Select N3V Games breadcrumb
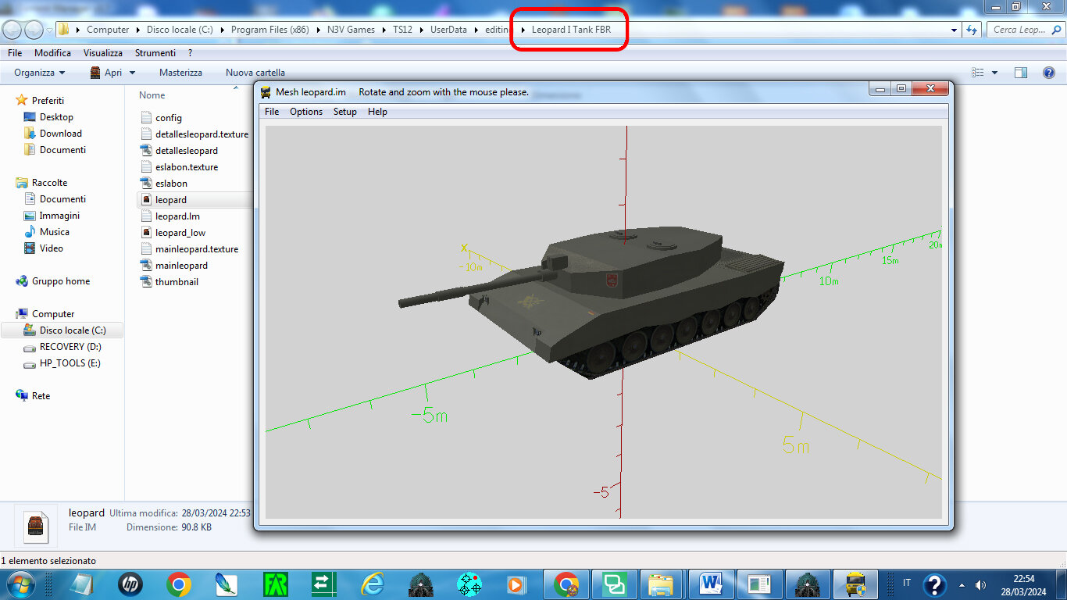 (x=351, y=30)
